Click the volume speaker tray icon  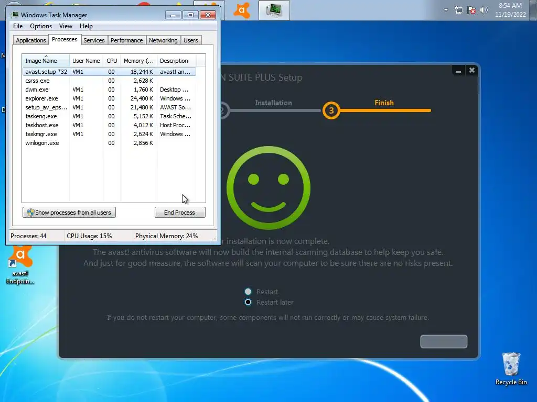(484, 10)
